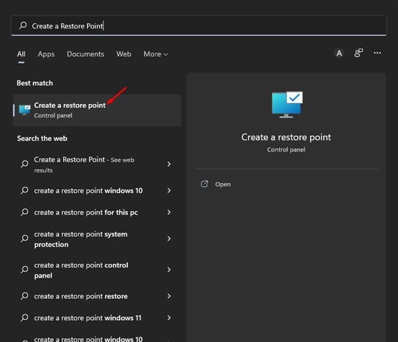Click search icon beside system protection suggestion
The width and height of the screenshot is (398, 342).
pyautogui.click(x=25, y=238)
